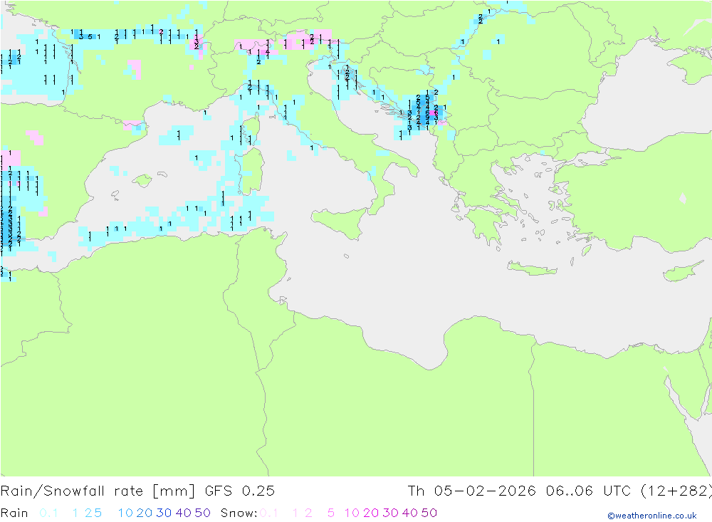Click the '(12+282)' forecast offset text

tap(676, 491)
